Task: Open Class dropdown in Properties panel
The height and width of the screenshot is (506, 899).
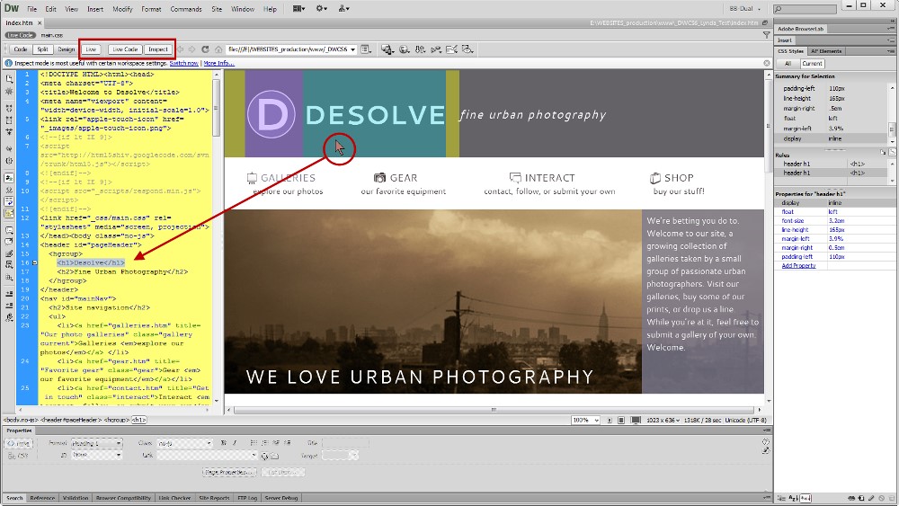Action: click(184, 443)
